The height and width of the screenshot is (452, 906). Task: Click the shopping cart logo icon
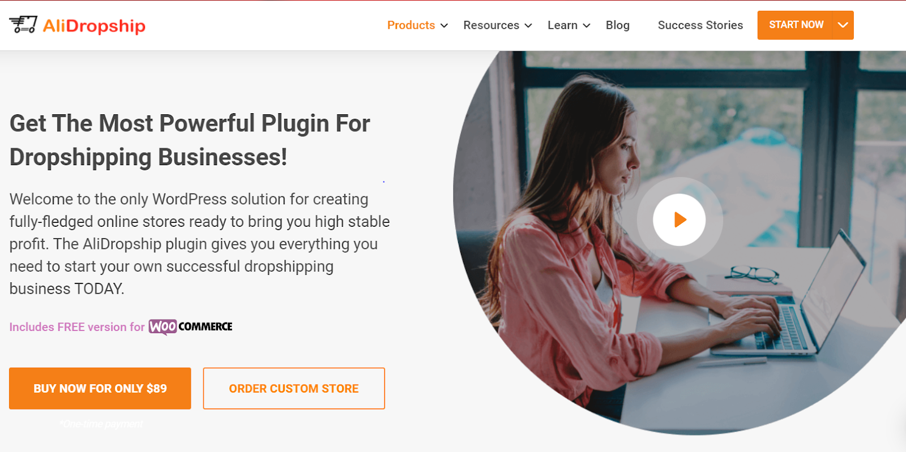pyautogui.click(x=23, y=24)
